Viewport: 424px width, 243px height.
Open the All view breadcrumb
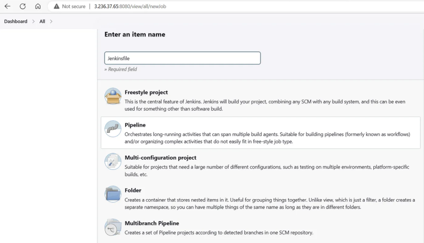point(42,22)
